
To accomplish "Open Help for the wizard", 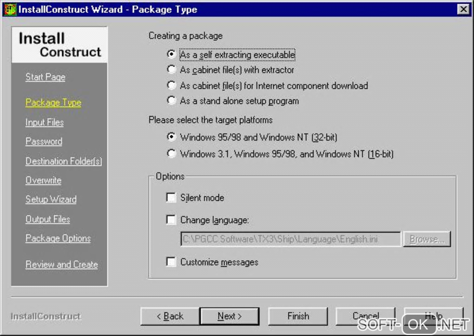I will [x=434, y=316].
